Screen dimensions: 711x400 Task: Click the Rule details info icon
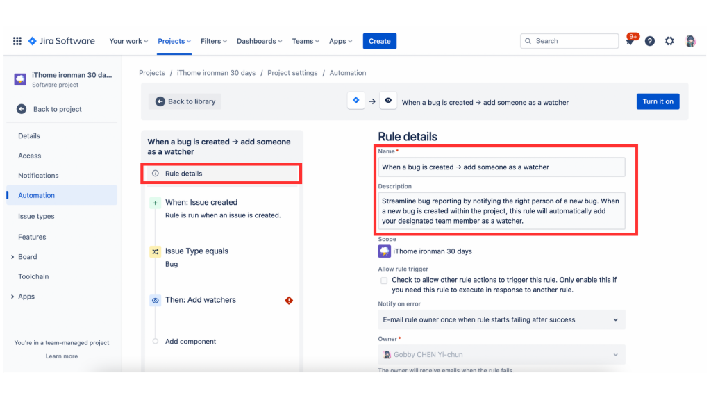[155, 173]
